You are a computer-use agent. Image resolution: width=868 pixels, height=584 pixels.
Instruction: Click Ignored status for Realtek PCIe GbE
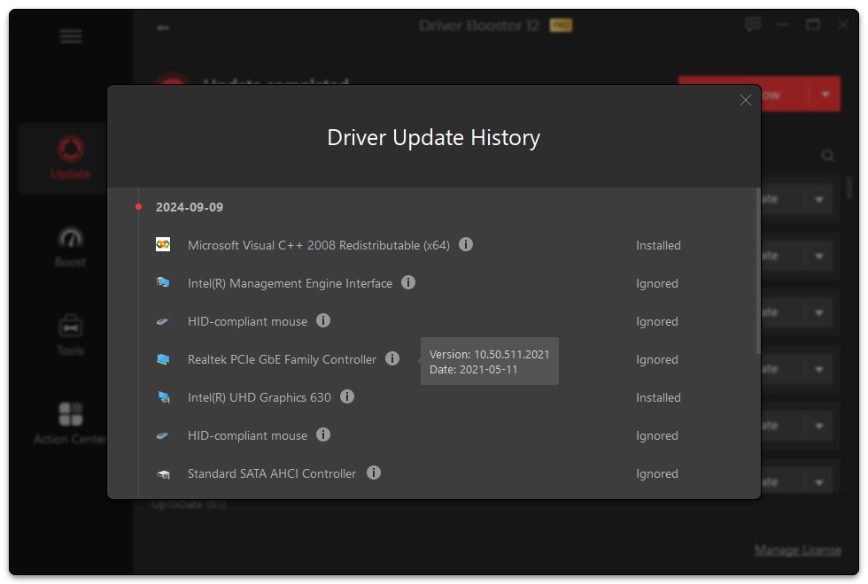click(656, 359)
